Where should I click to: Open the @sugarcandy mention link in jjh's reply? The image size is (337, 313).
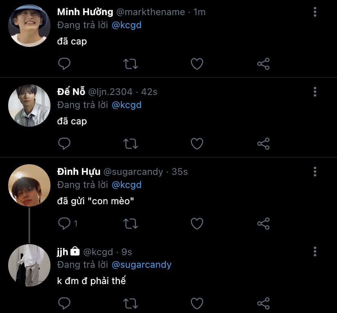point(141,265)
